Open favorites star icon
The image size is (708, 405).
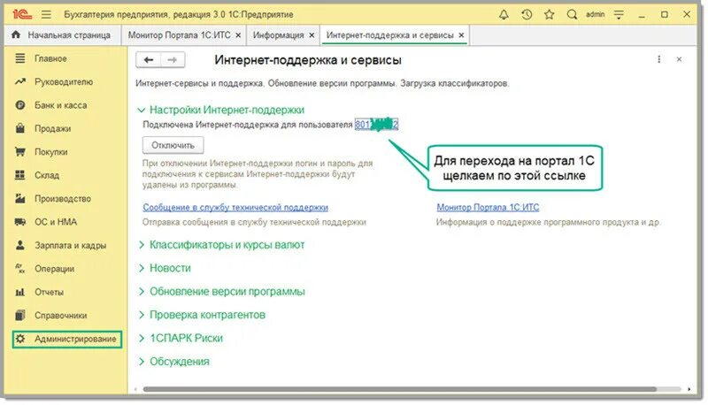pos(549,14)
